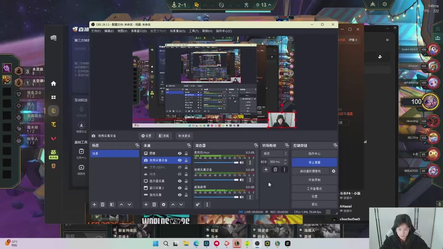Viewport: 443px width, 249px height.
Task: Hide the 显示器采集 source via its eye icon
Action: 179,181
